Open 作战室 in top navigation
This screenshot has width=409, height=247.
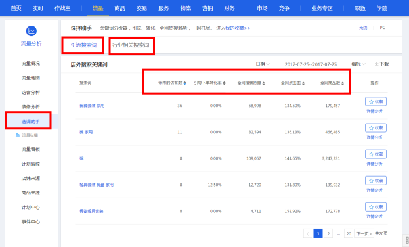pyautogui.click(x=62, y=8)
